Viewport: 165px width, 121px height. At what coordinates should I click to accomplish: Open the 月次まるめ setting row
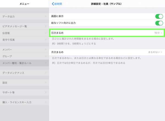click(107, 52)
